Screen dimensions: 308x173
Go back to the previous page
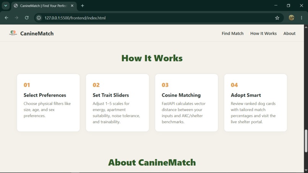(6, 18)
